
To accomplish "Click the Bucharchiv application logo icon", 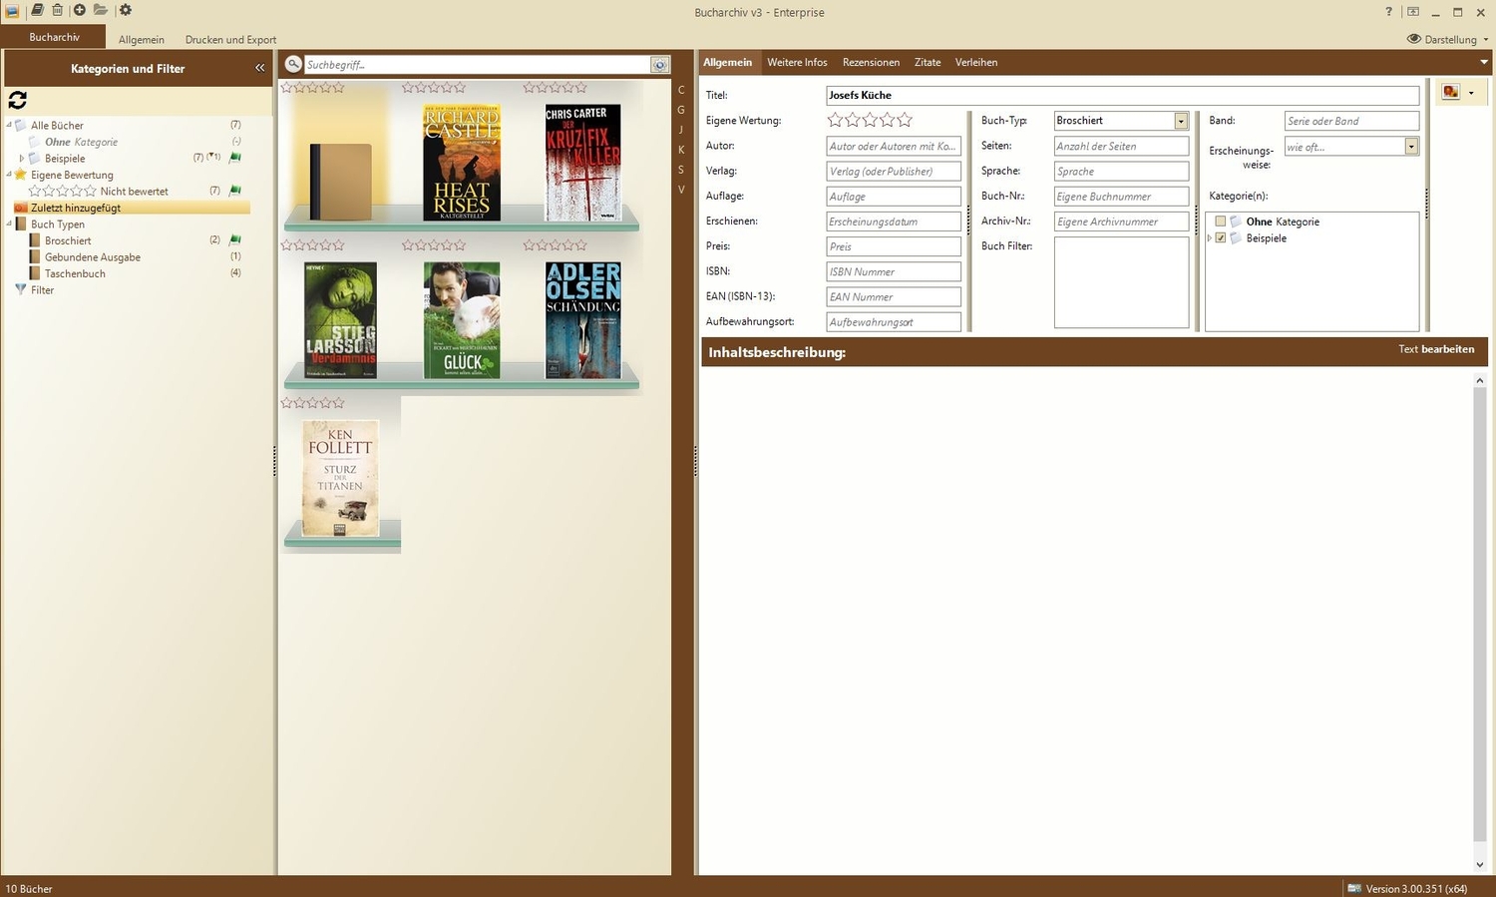I will click(x=12, y=11).
